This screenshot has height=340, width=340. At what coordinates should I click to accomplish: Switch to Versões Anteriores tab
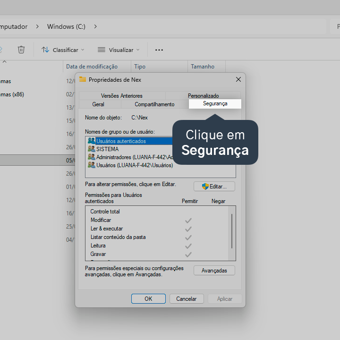[x=122, y=95]
